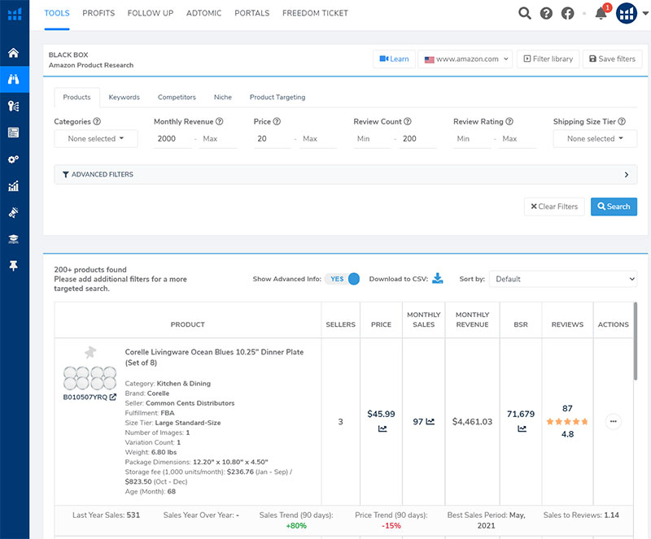Open FREEDOM TICKET top menu

pos(315,13)
